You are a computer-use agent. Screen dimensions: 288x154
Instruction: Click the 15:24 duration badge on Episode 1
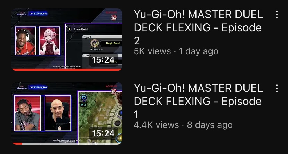pyautogui.click(x=103, y=133)
